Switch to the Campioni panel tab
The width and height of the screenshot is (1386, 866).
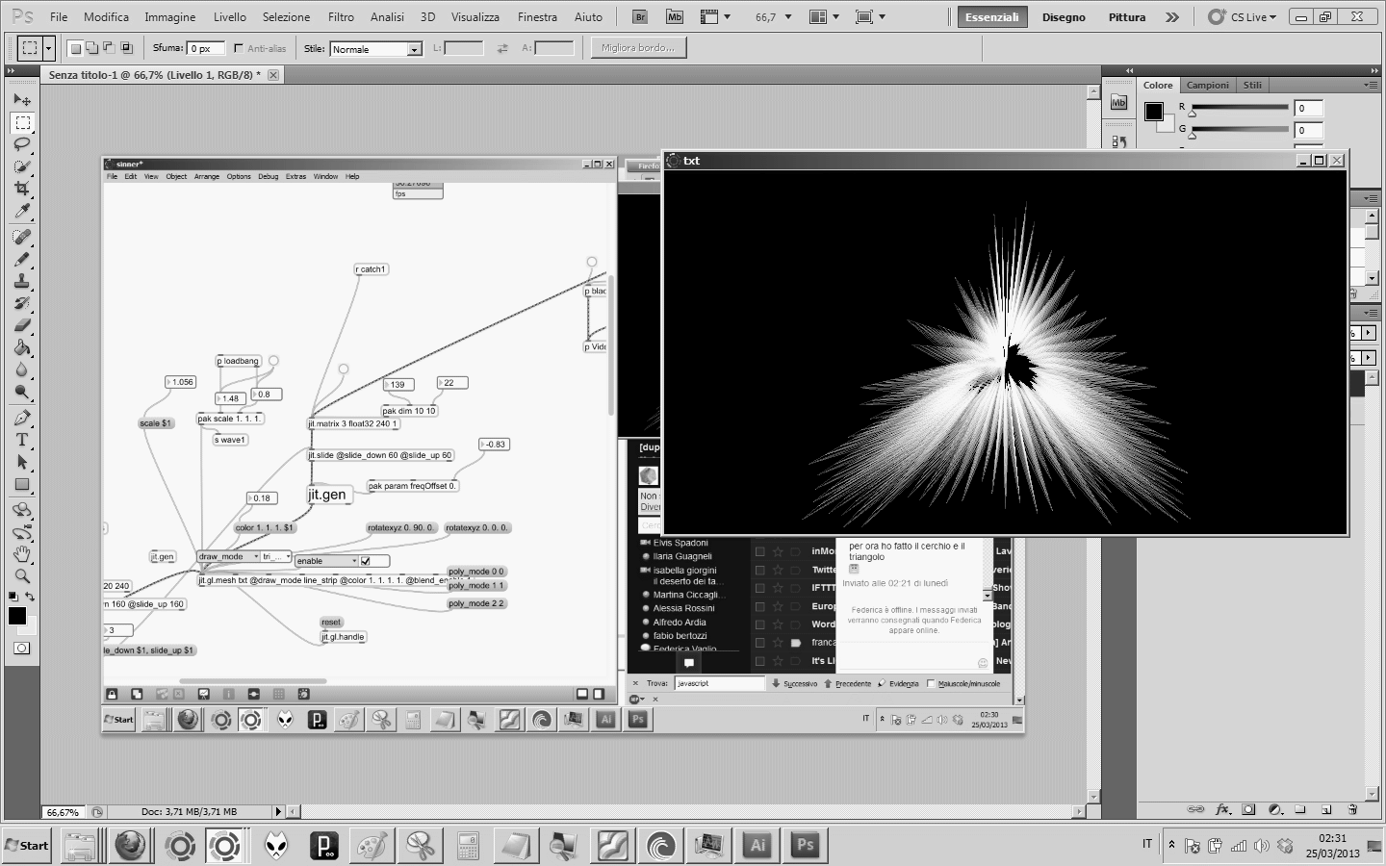(1207, 86)
